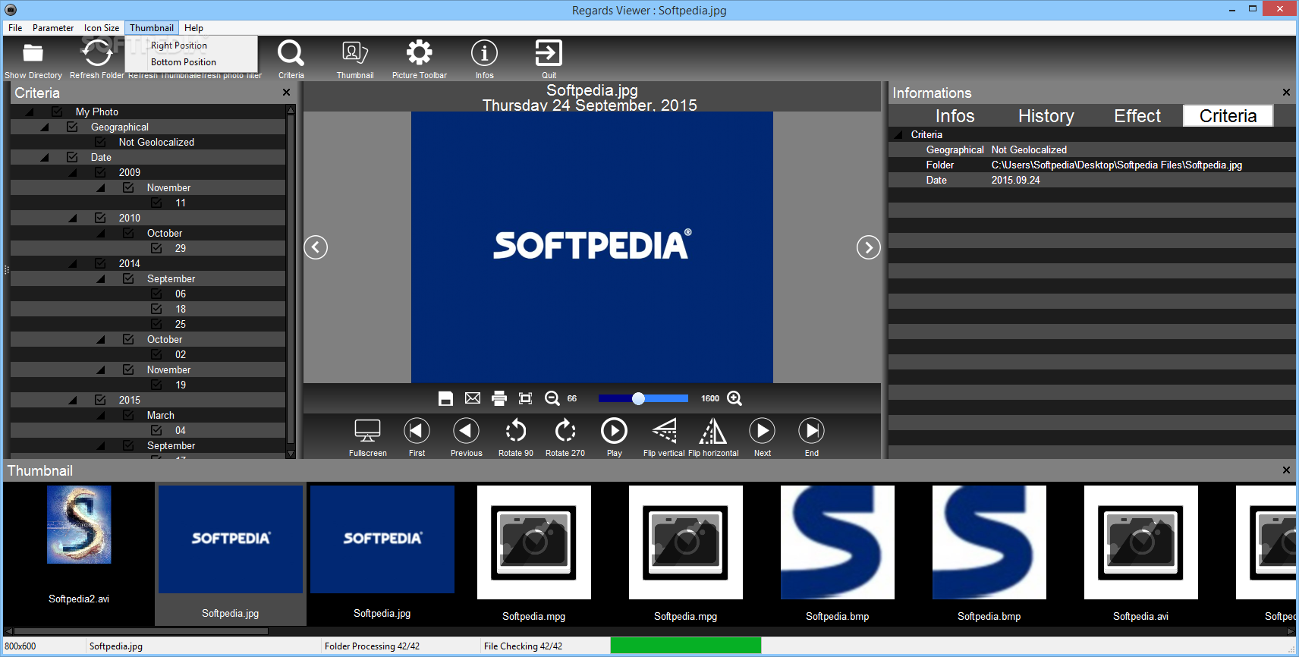
Task: Collapse the Geographical tree node
Action: coord(45,127)
